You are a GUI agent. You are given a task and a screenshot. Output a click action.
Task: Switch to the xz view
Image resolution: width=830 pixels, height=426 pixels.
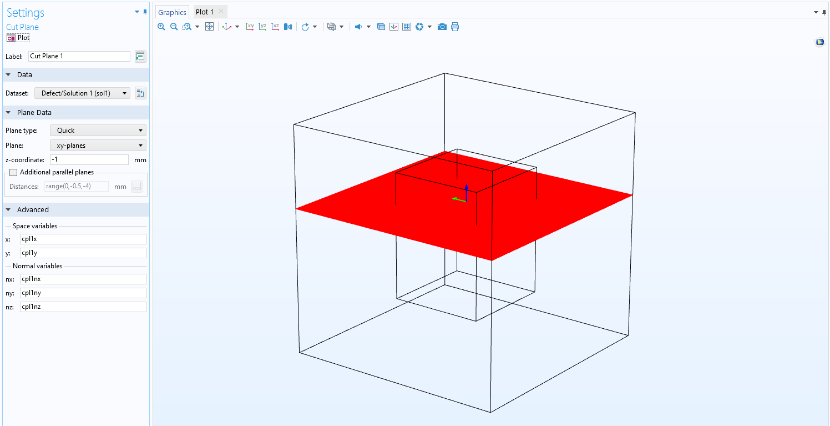276,27
